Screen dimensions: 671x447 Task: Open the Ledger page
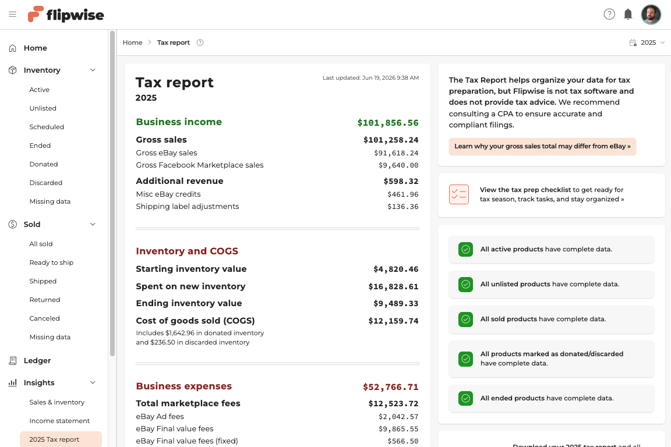point(37,361)
